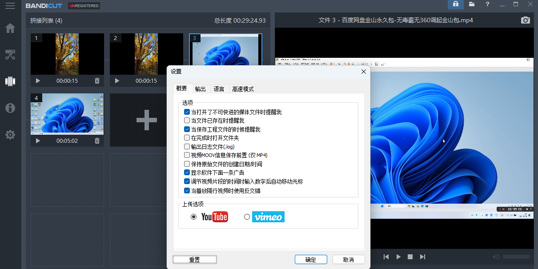This screenshot has height=269, width=538.
Task: Capture a snapshot with the camera icon
Action: (x=525, y=20)
